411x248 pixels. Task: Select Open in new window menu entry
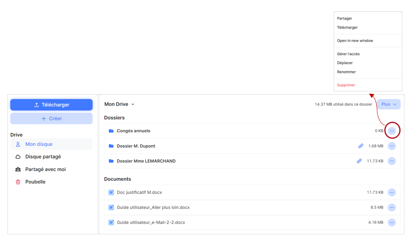355,40
